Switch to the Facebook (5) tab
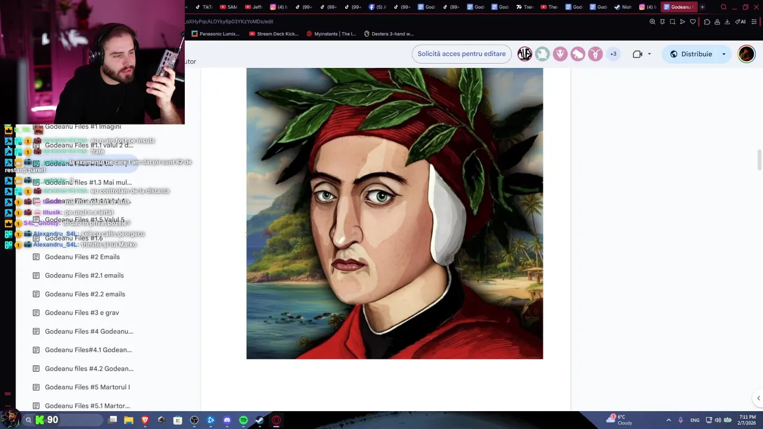 (377, 7)
